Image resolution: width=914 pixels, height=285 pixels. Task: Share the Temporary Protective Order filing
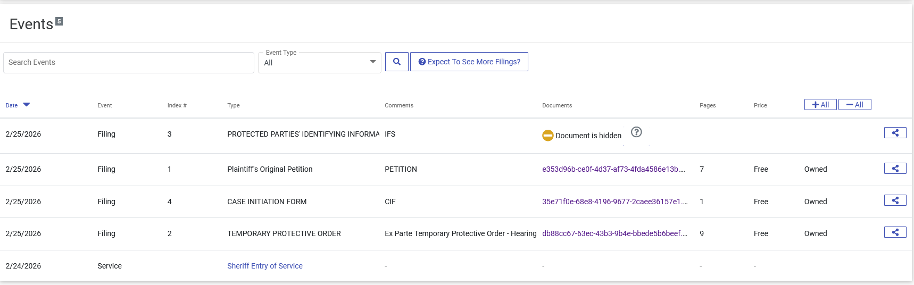[895, 232]
